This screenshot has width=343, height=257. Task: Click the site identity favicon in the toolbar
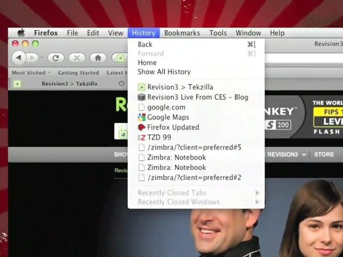tap(120, 58)
